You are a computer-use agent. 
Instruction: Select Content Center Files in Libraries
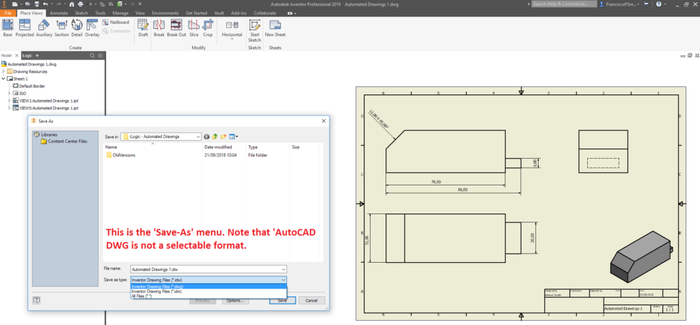(64, 141)
